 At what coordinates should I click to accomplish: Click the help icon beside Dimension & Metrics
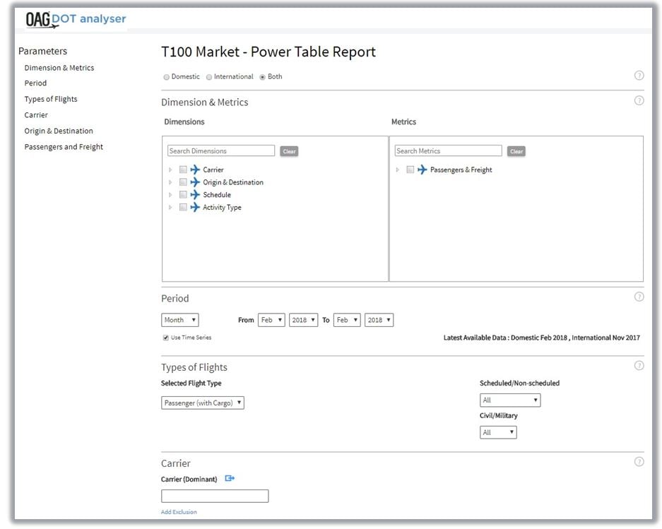pyautogui.click(x=639, y=101)
